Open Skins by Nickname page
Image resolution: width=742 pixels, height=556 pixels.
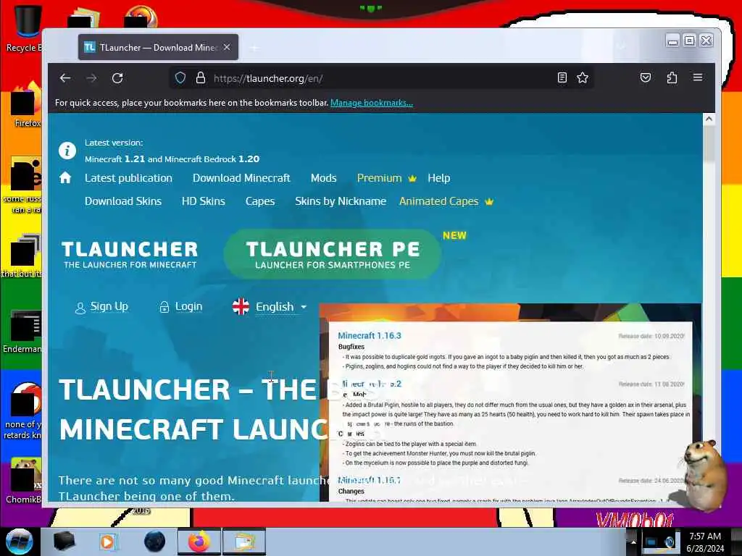[341, 201]
